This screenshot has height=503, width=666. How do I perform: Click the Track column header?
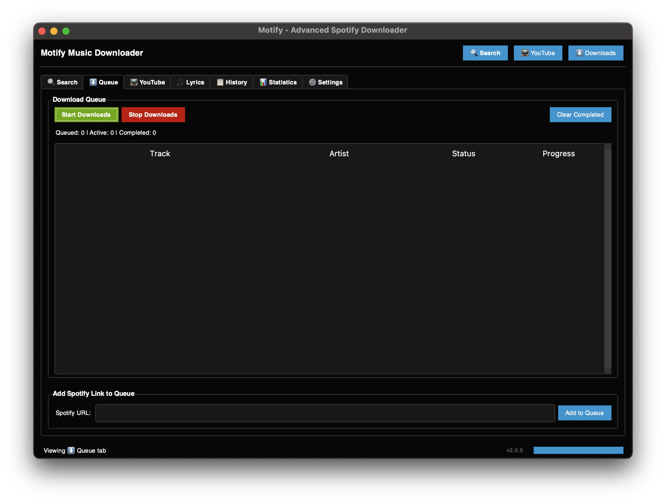[160, 154]
